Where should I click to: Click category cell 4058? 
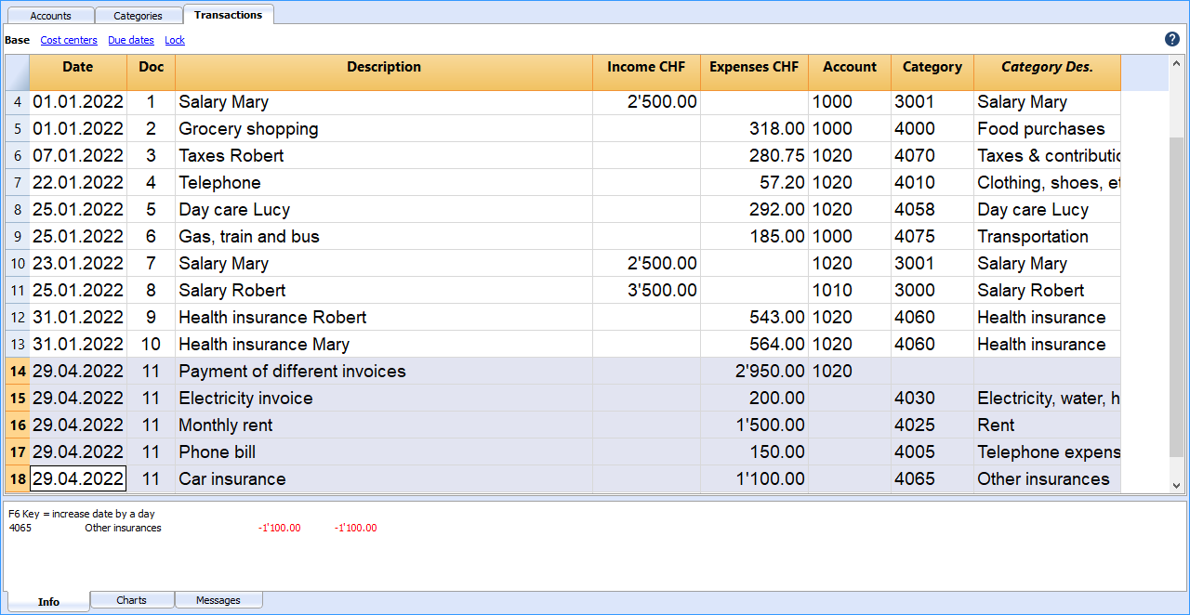[932, 210]
